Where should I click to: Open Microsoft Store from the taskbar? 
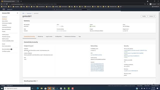pyautogui.click(x=45, y=88)
